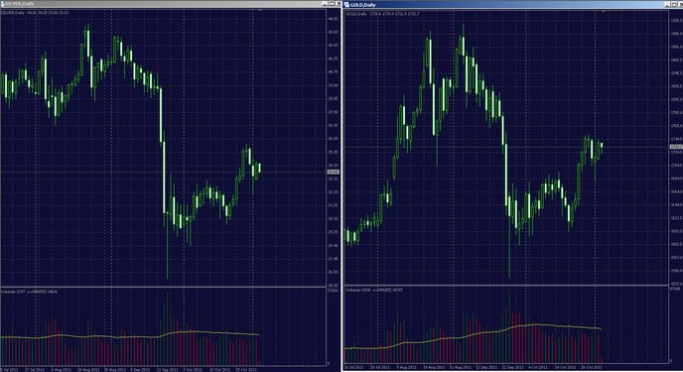
Task: Click 25 Oct 2011 on the silver time axis
Action: 246,369
